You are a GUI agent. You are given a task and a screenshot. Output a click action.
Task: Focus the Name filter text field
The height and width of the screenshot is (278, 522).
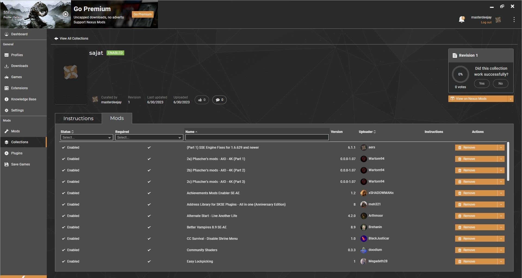(257, 138)
